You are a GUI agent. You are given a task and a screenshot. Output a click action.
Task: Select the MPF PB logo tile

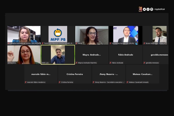[58, 35]
